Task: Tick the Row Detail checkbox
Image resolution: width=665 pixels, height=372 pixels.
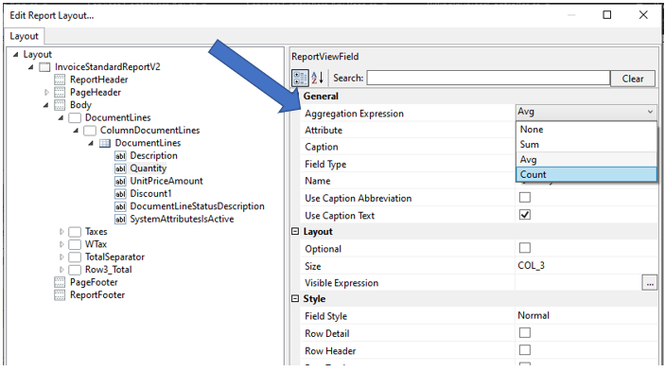Action: tap(525, 333)
